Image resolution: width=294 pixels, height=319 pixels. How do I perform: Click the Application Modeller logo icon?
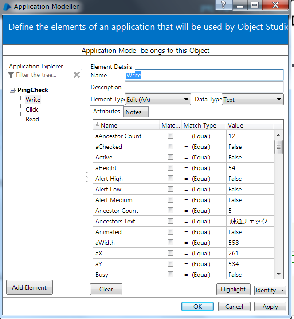point(7,7)
